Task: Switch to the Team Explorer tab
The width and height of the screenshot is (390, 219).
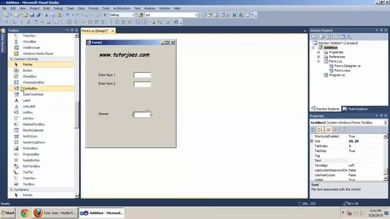Action: (355, 109)
